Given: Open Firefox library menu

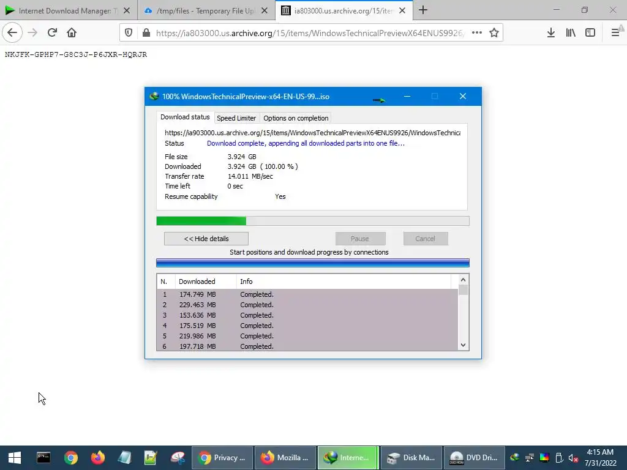Looking at the screenshot, I should tap(571, 33).
